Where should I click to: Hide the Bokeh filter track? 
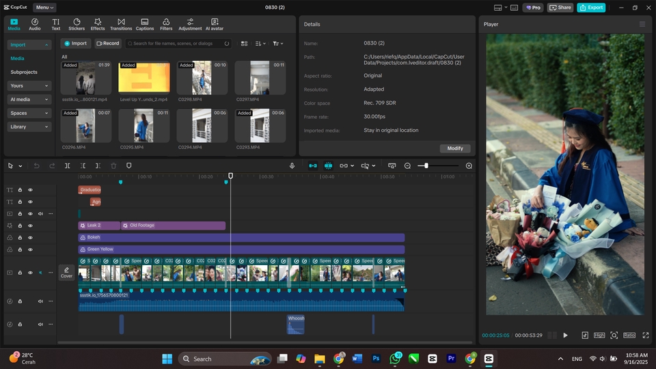point(30,237)
